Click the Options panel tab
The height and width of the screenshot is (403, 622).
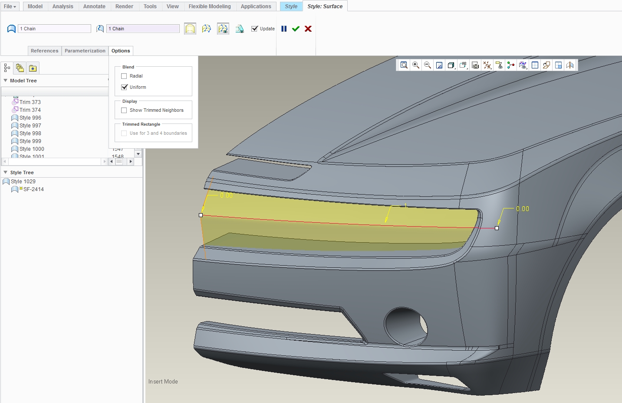point(121,51)
